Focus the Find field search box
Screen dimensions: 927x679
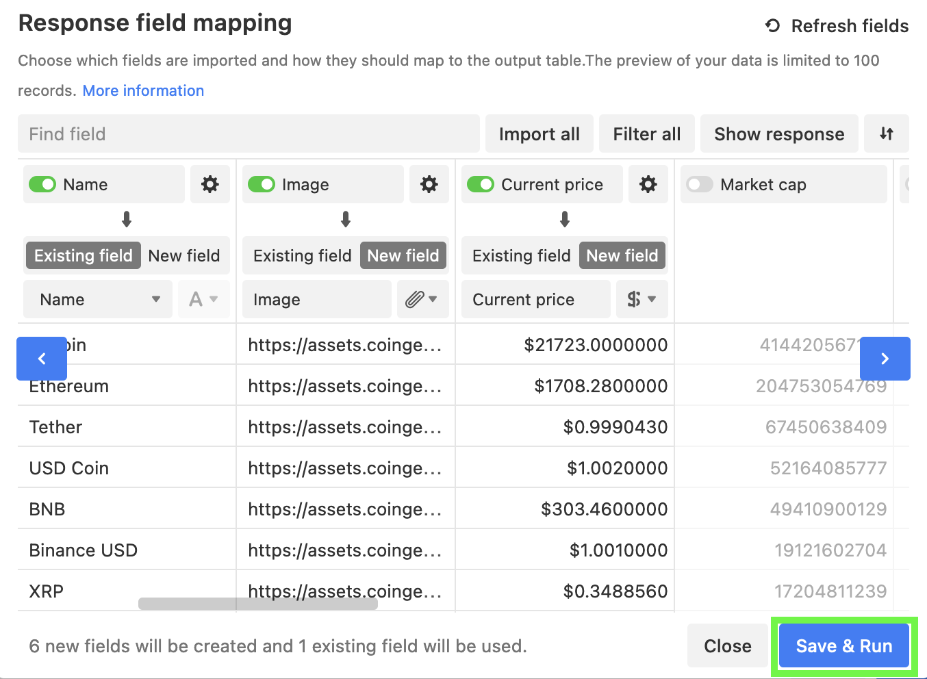pos(249,133)
